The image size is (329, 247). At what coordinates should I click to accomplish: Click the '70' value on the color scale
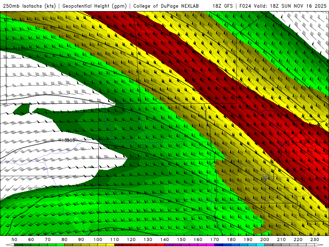pos(48,240)
